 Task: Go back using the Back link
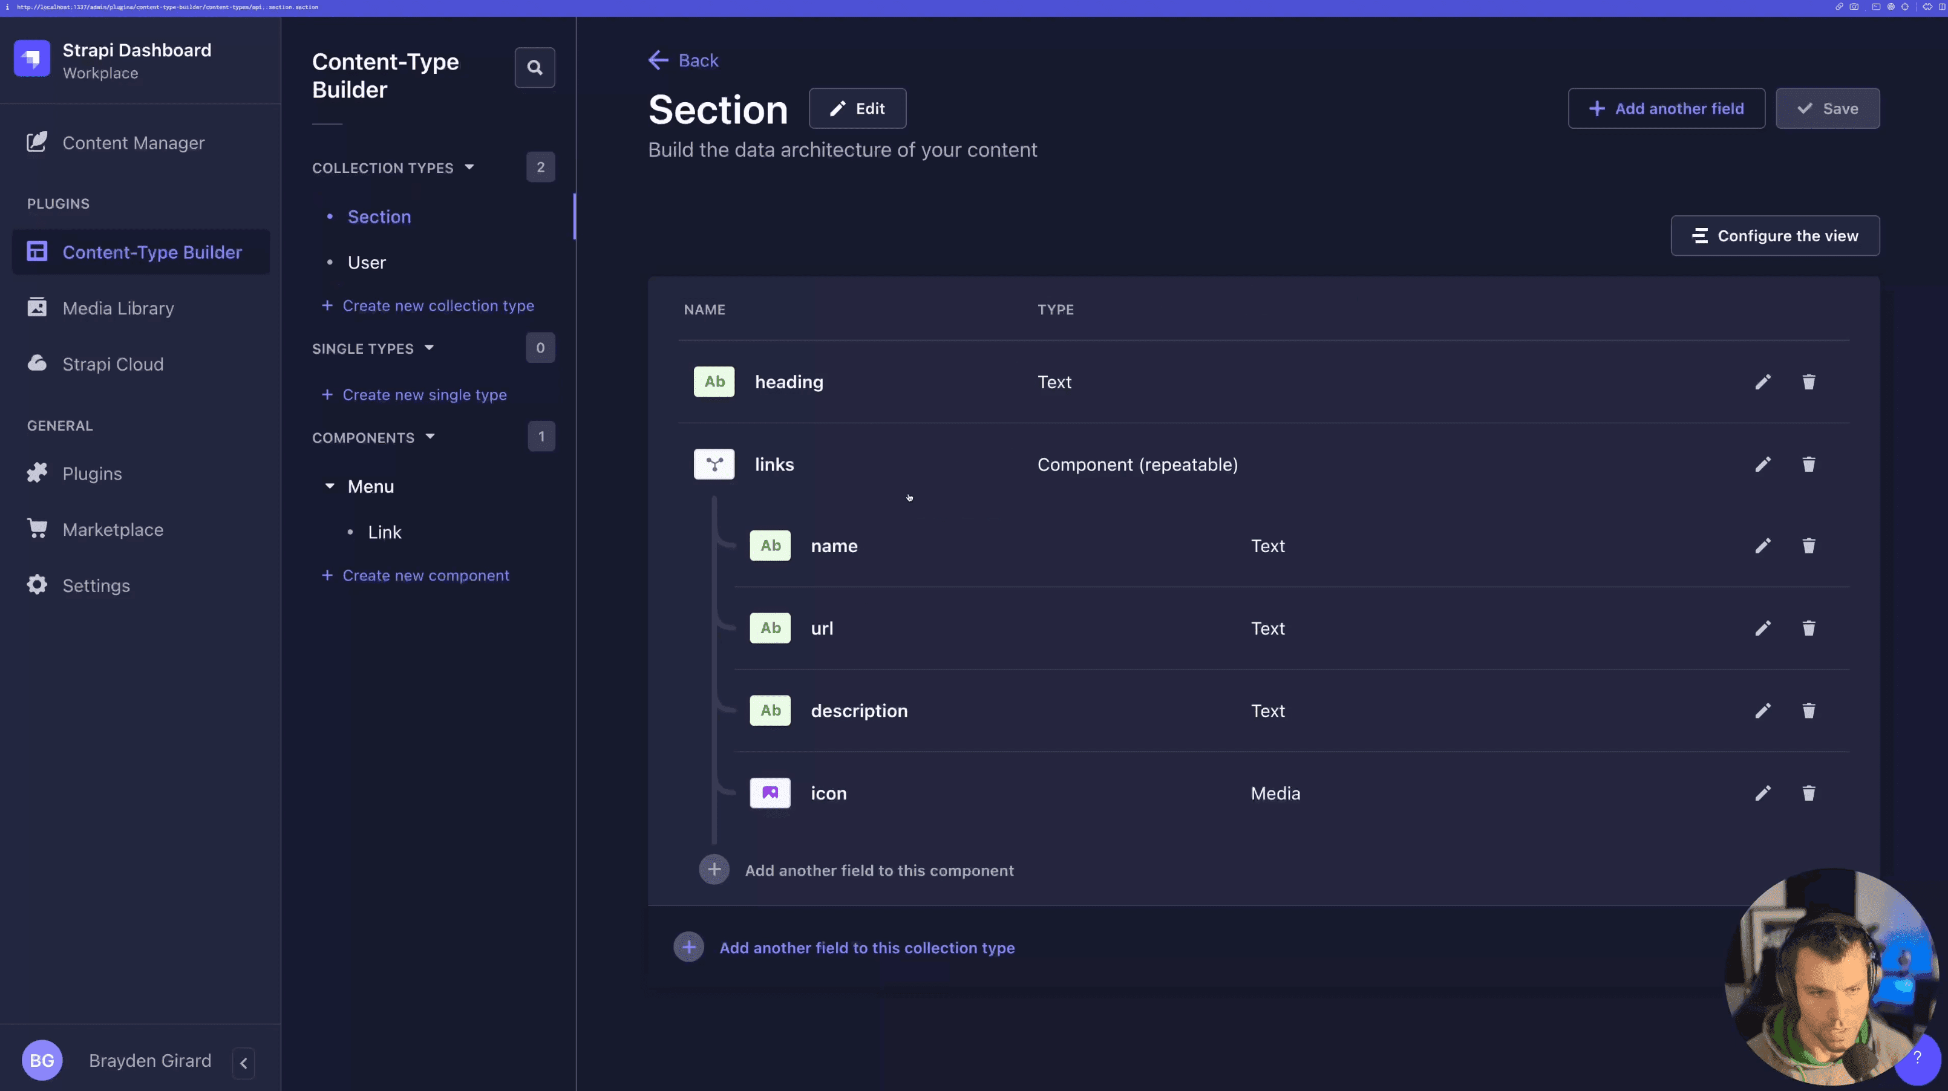pos(684,60)
